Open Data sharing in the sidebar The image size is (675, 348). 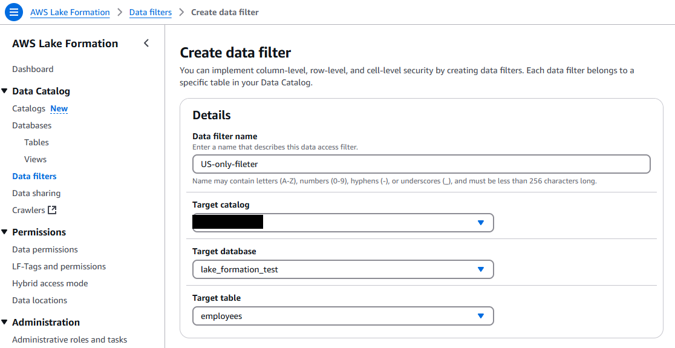(x=36, y=193)
